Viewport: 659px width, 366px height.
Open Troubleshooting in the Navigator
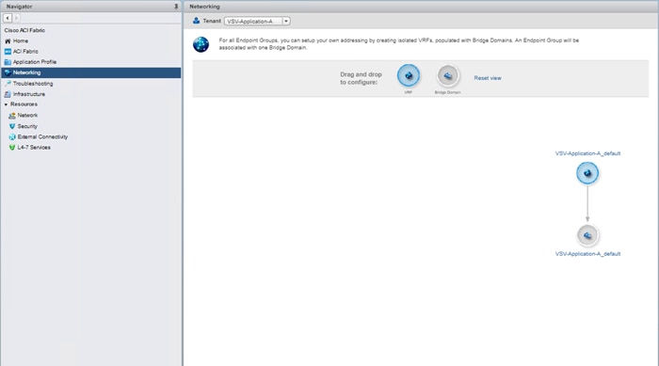33,84
